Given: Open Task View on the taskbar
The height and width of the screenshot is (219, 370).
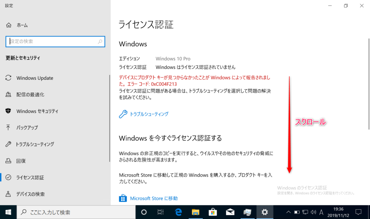Looking at the screenshot, I should pyautogui.click(x=160, y=212).
